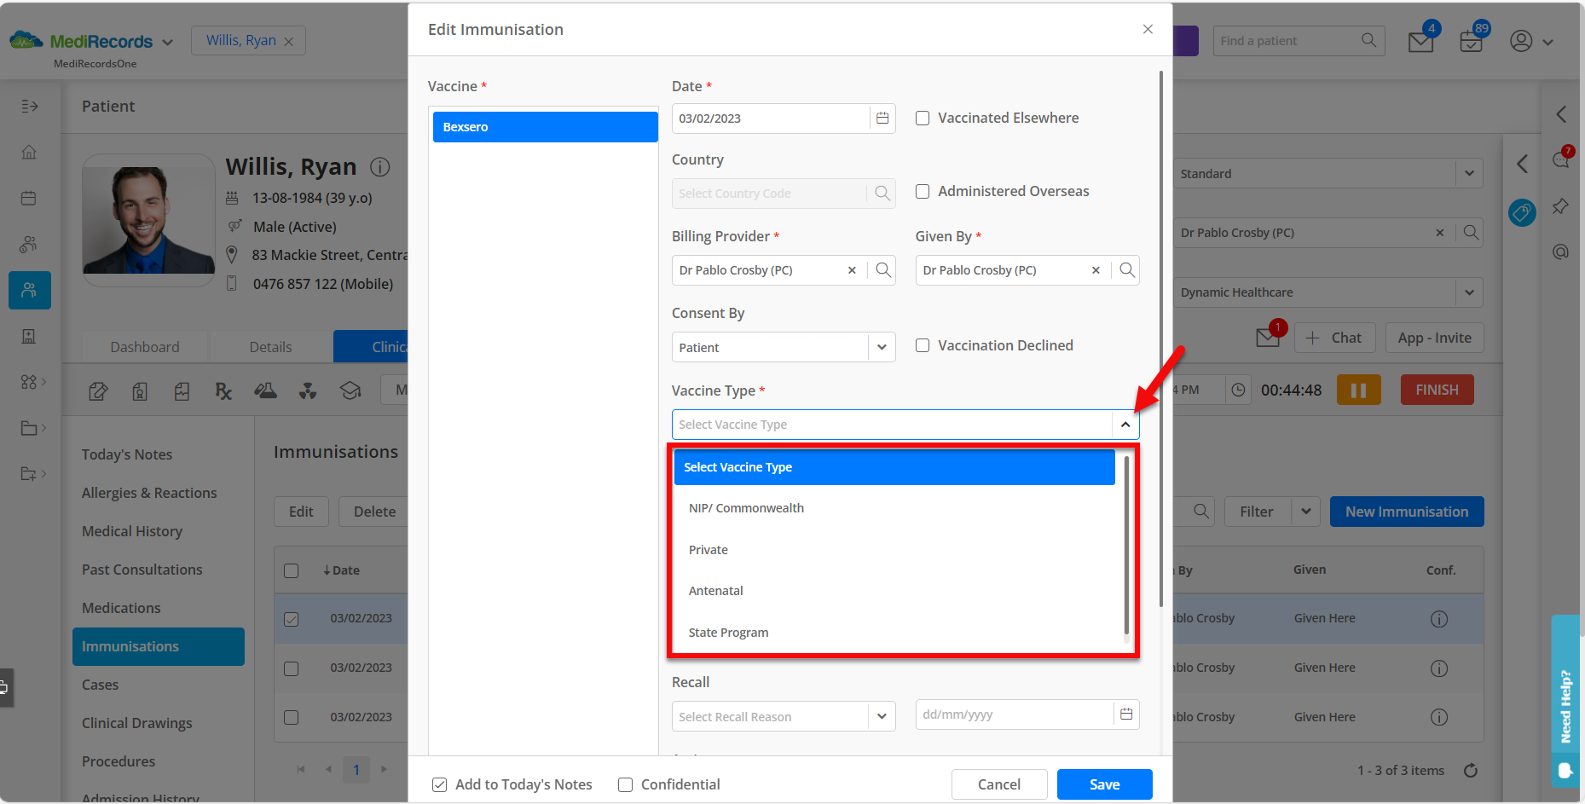Switch to the Details tab
This screenshot has width=1585, height=804.
click(x=271, y=347)
